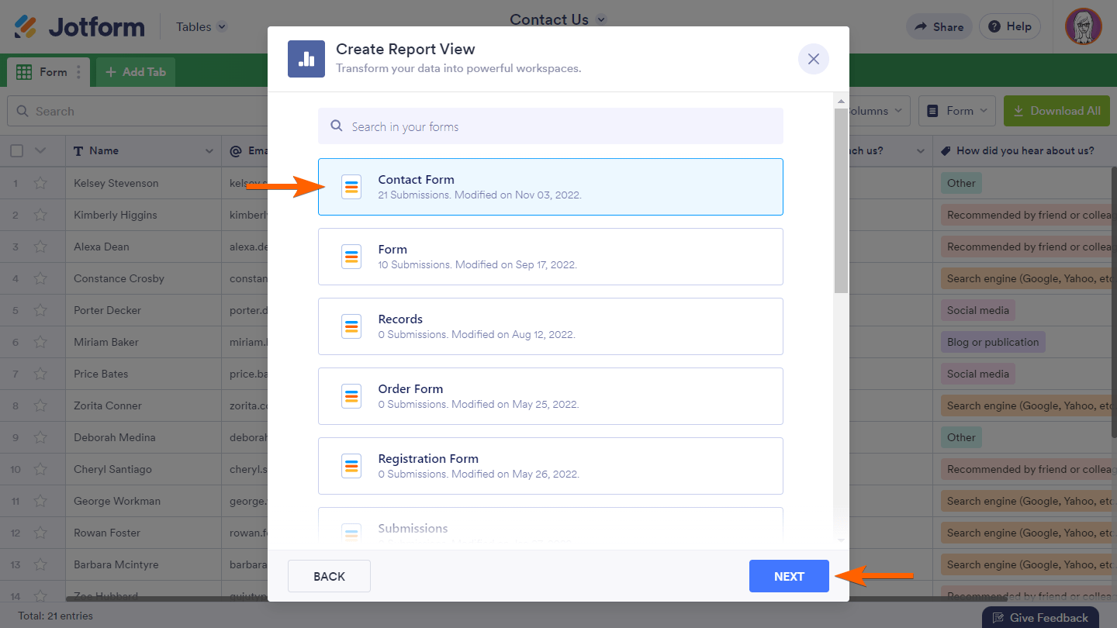This screenshot has width=1117, height=628.
Task: Click the user profile avatar
Action: pyautogui.click(x=1083, y=27)
